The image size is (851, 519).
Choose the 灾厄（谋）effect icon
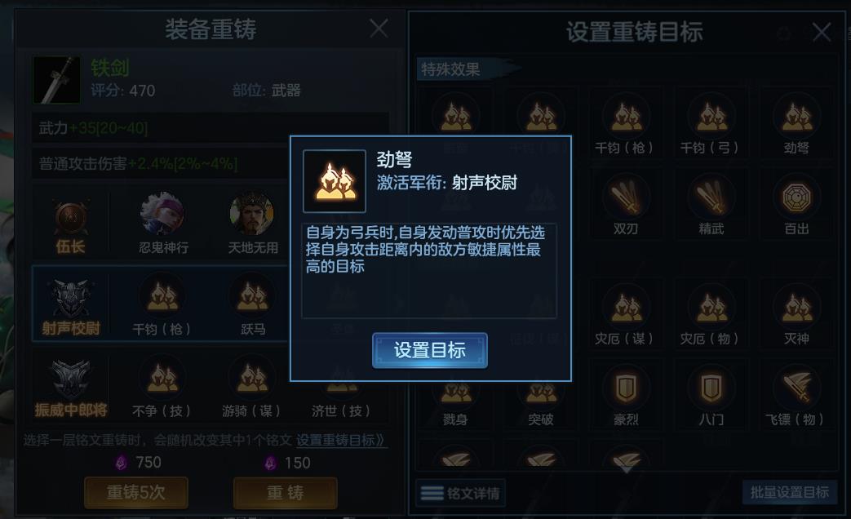[x=626, y=306]
